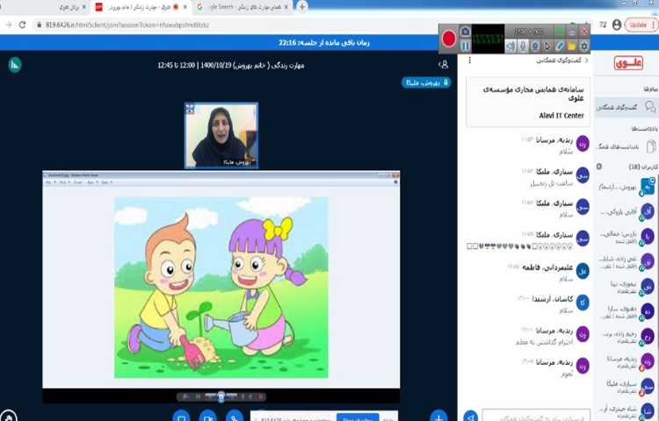This screenshot has width=659, height=421.
Task: Toggle webcam overlay in recorder toolbar
Action: (534, 46)
